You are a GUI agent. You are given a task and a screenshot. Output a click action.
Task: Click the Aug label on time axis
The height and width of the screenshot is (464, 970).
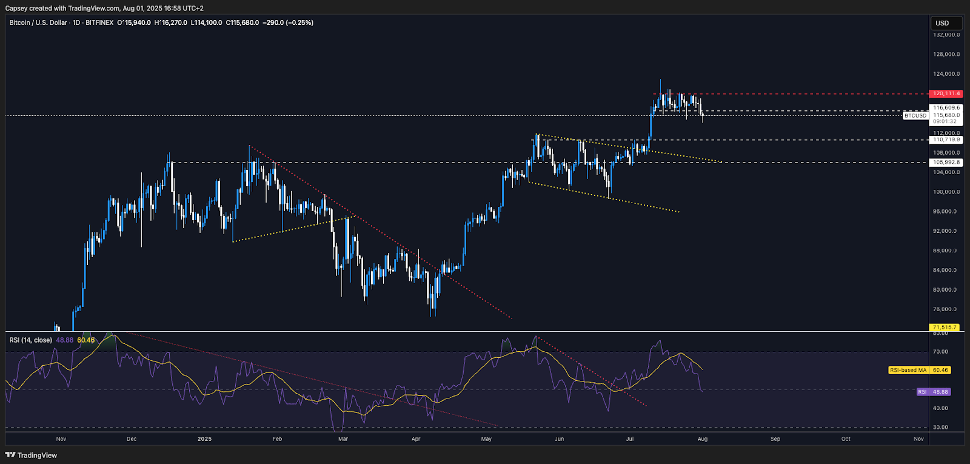(x=703, y=439)
